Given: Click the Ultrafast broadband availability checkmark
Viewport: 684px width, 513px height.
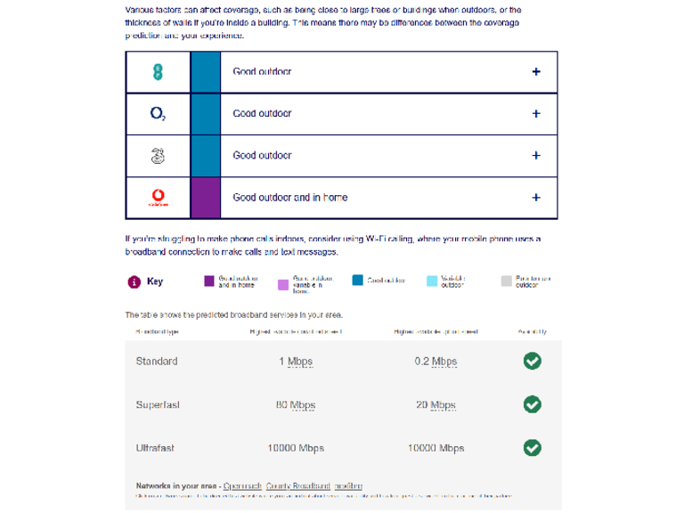Looking at the screenshot, I should [x=532, y=447].
